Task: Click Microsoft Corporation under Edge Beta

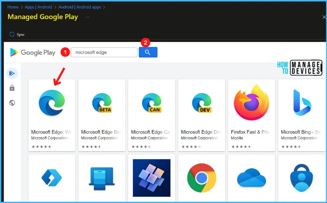Action: tap(99, 138)
